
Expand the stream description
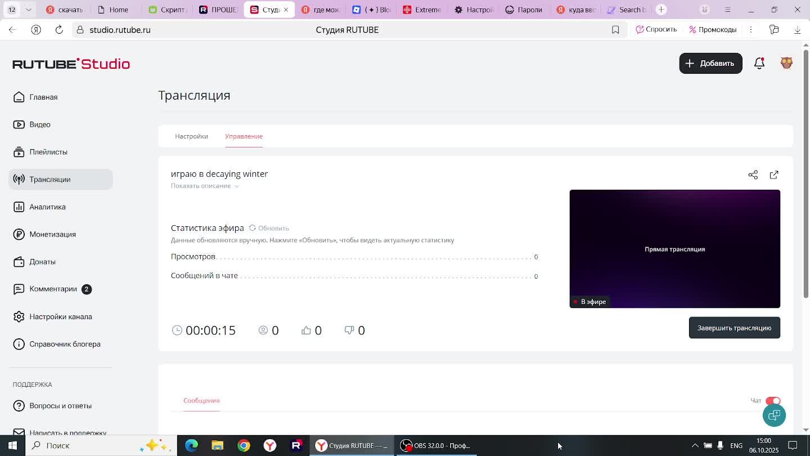pos(205,186)
